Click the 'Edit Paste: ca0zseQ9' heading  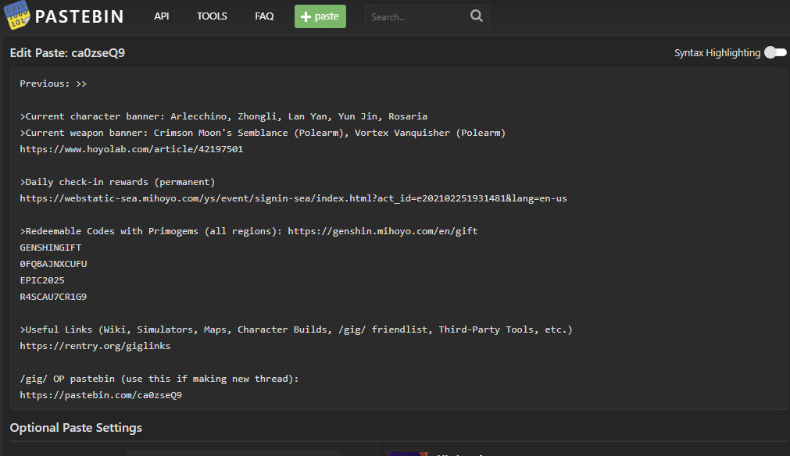[67, 53]
